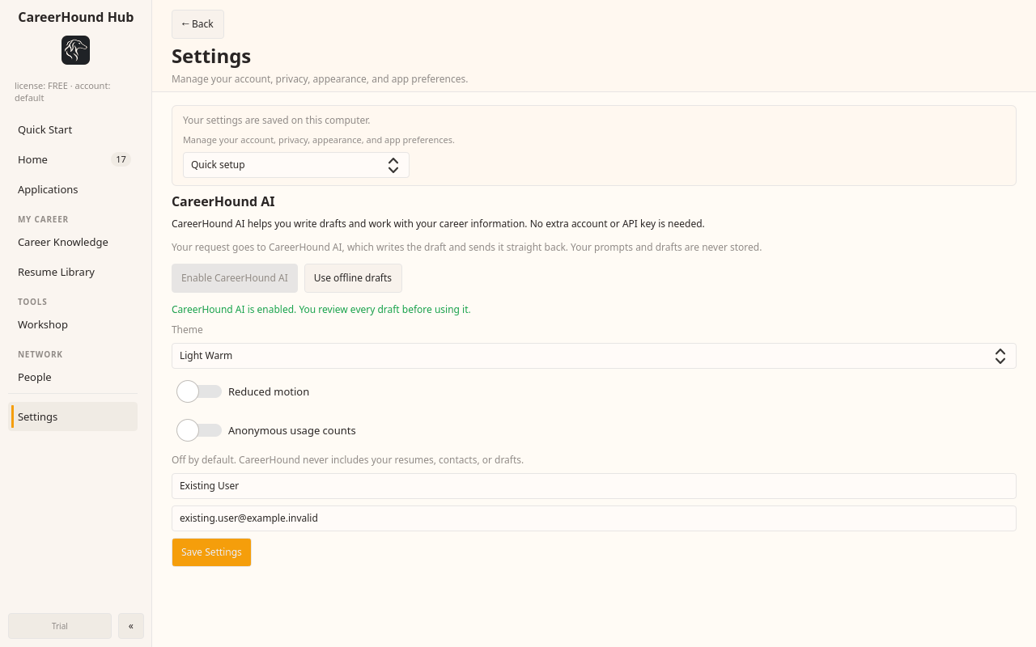Viewport: 1036px width, 647px height.
Task: Click the CareerHound hound logo icon
Action: [x=75, y=50]
